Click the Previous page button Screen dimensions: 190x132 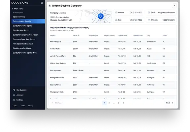(57, 103)
